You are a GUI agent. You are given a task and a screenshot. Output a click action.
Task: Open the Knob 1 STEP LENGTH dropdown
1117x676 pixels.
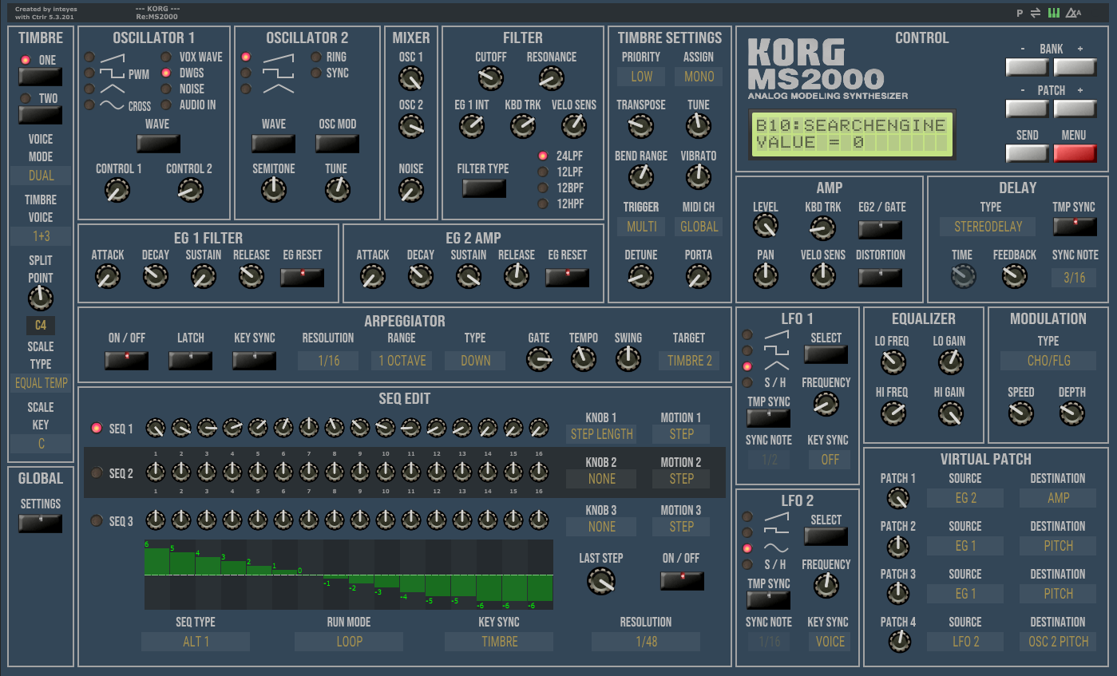(x=601, y=434)
